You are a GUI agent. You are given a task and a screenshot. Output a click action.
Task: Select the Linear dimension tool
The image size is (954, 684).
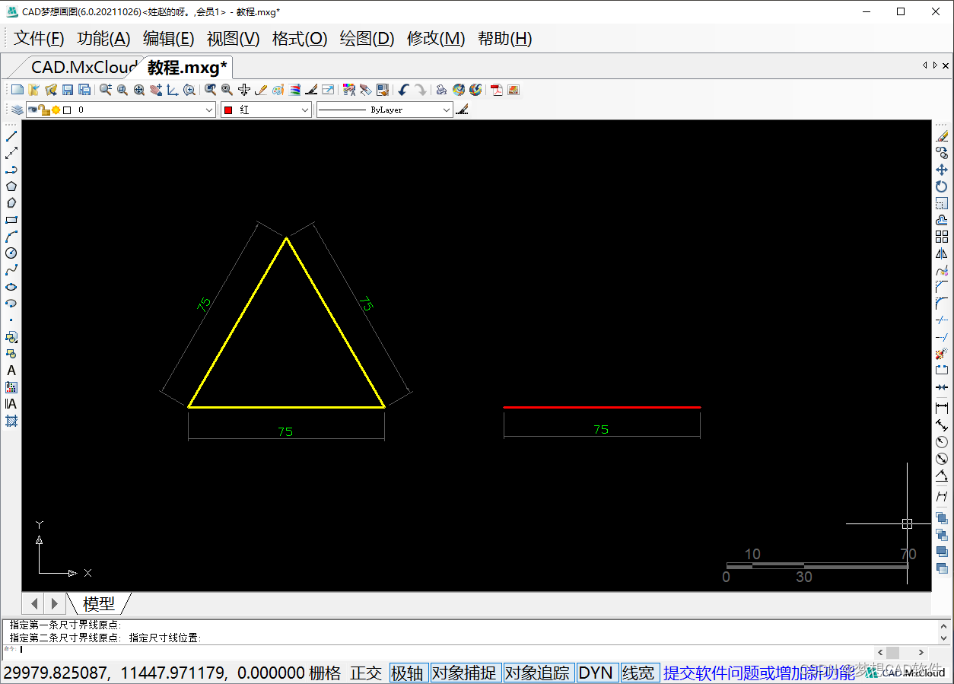click(942, 408)
